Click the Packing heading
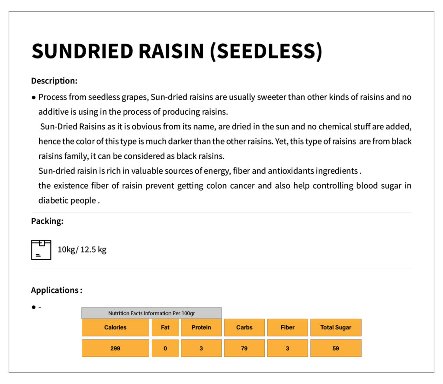443x384 pixels. (47, 221)
